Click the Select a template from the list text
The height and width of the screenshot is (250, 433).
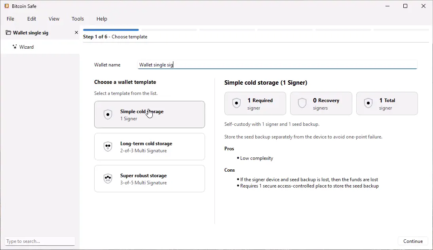click(125, 93)
